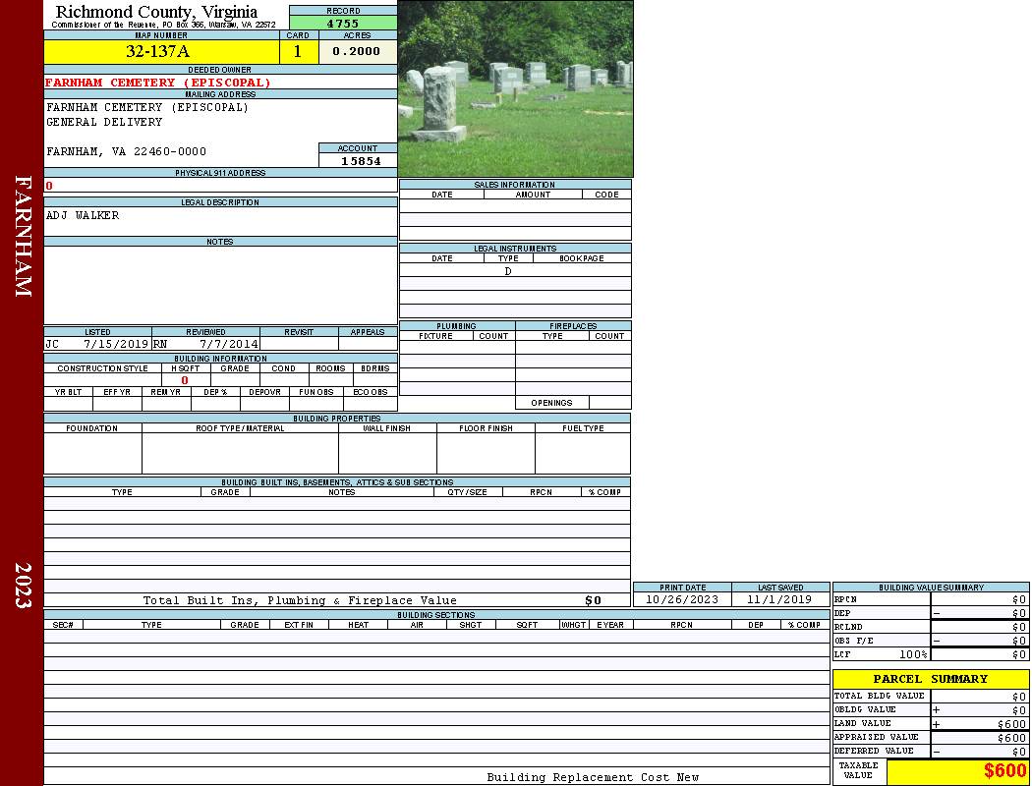Click the last saved date 11/1/2019

pyautogui.click(x=779, y=599)
